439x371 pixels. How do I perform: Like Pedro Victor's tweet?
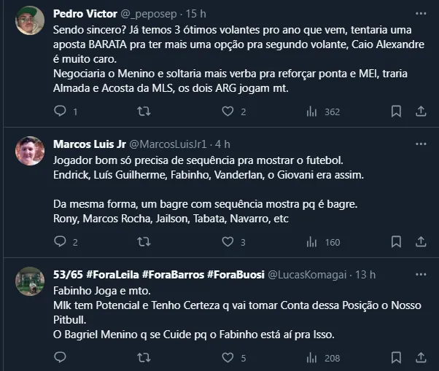point(228,112)
